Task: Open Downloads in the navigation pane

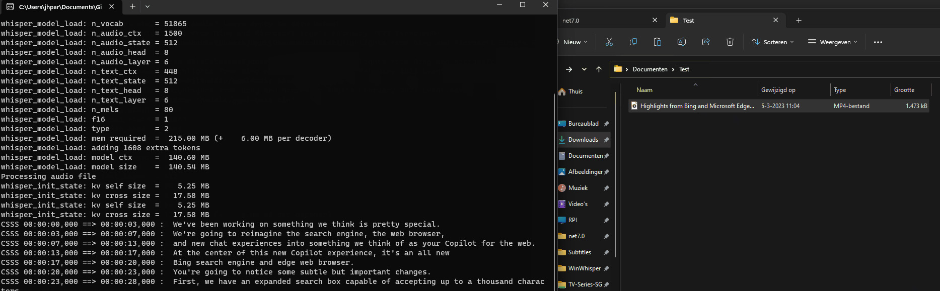Action: coord(584,140)
